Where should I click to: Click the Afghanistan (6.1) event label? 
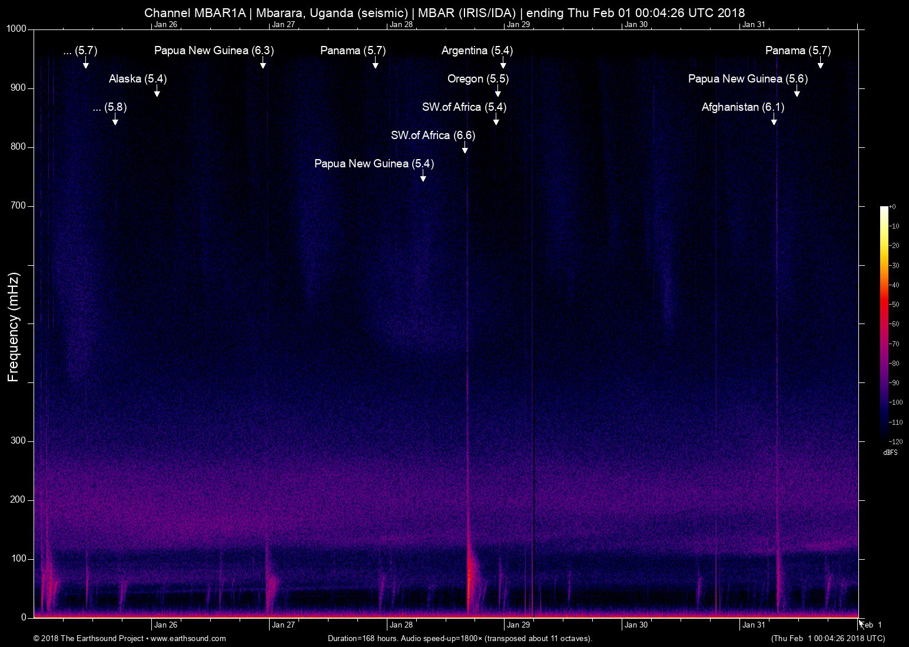tap(743, 107)
